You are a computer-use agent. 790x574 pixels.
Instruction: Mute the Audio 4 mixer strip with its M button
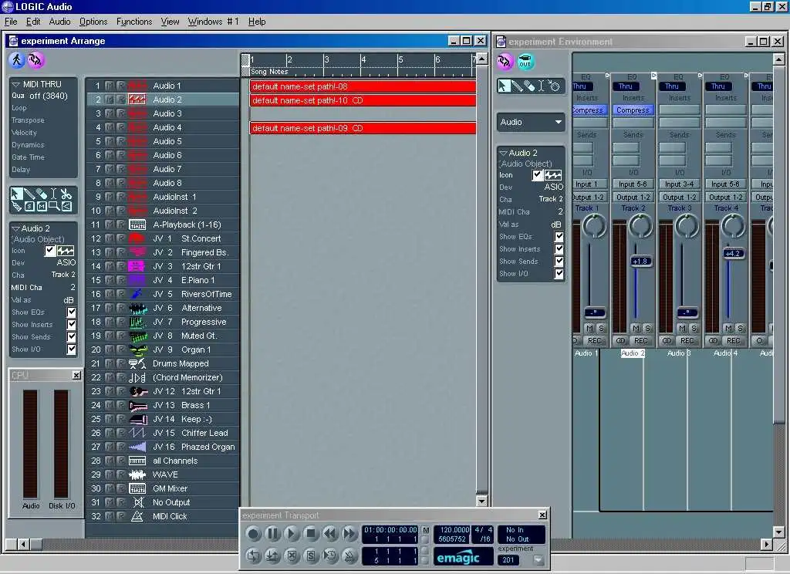coord(728,328)
